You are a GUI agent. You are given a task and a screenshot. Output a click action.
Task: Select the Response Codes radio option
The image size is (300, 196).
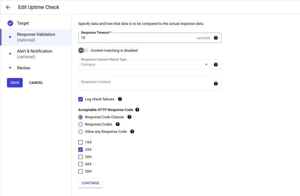click(81, 124)
